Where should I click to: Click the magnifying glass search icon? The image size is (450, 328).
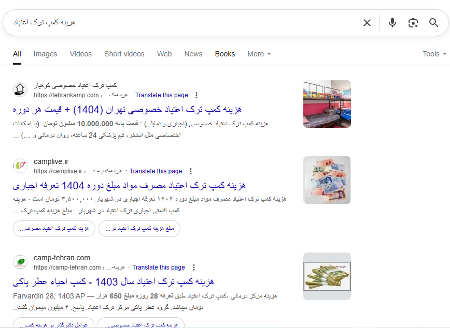(433, 23)
